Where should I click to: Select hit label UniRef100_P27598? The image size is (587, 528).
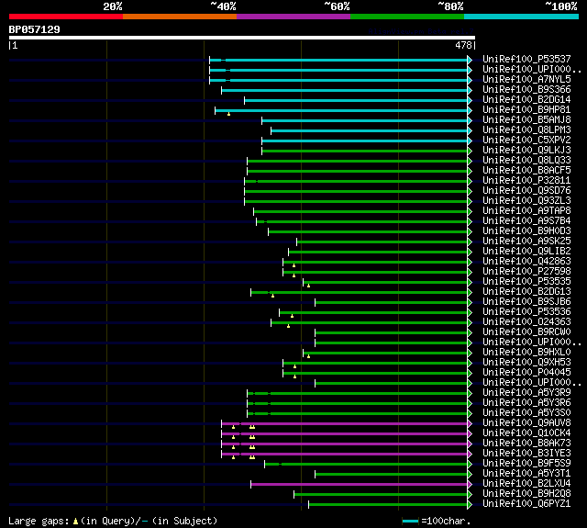click(x=526, y=272)
